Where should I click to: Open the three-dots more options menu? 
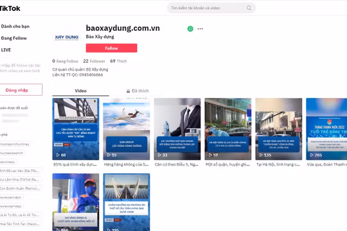click(200, 29)
